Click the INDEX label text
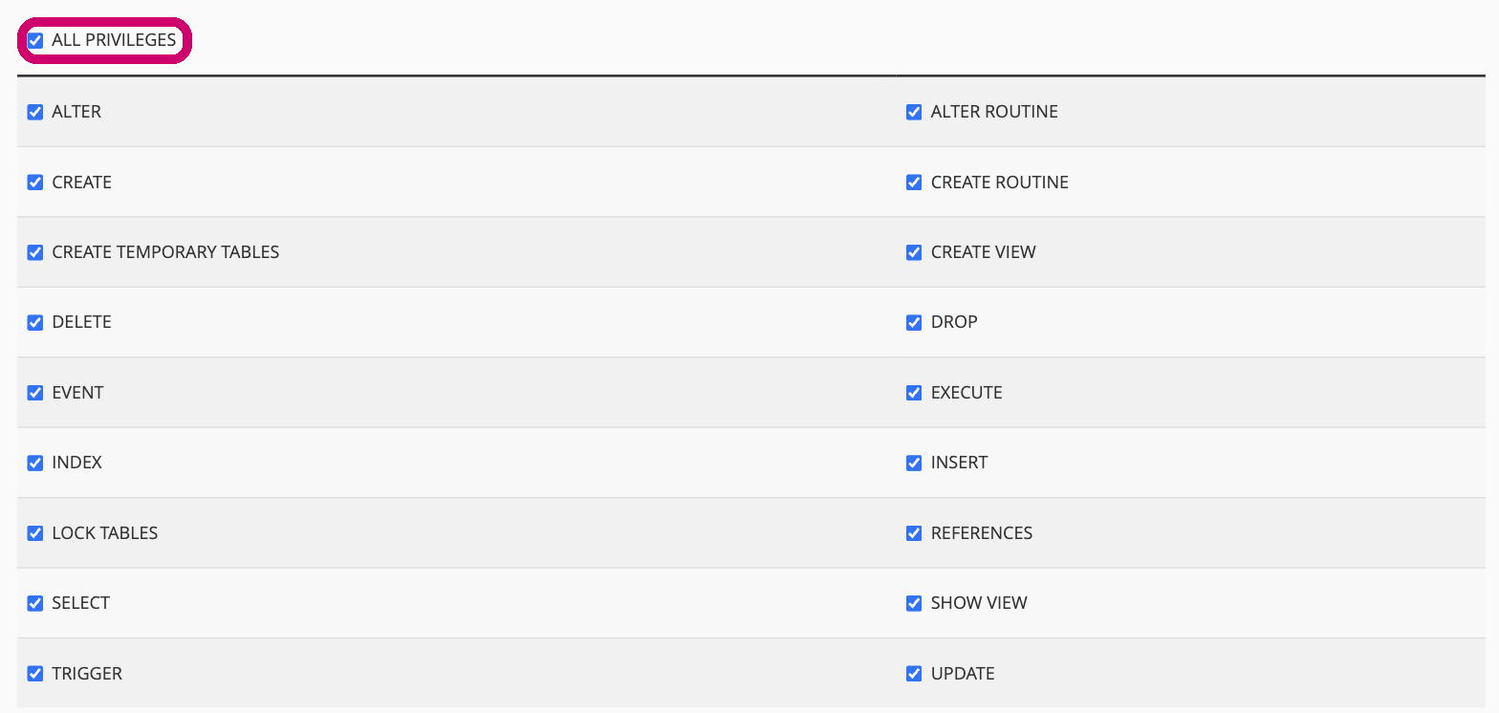 (76, 463)
